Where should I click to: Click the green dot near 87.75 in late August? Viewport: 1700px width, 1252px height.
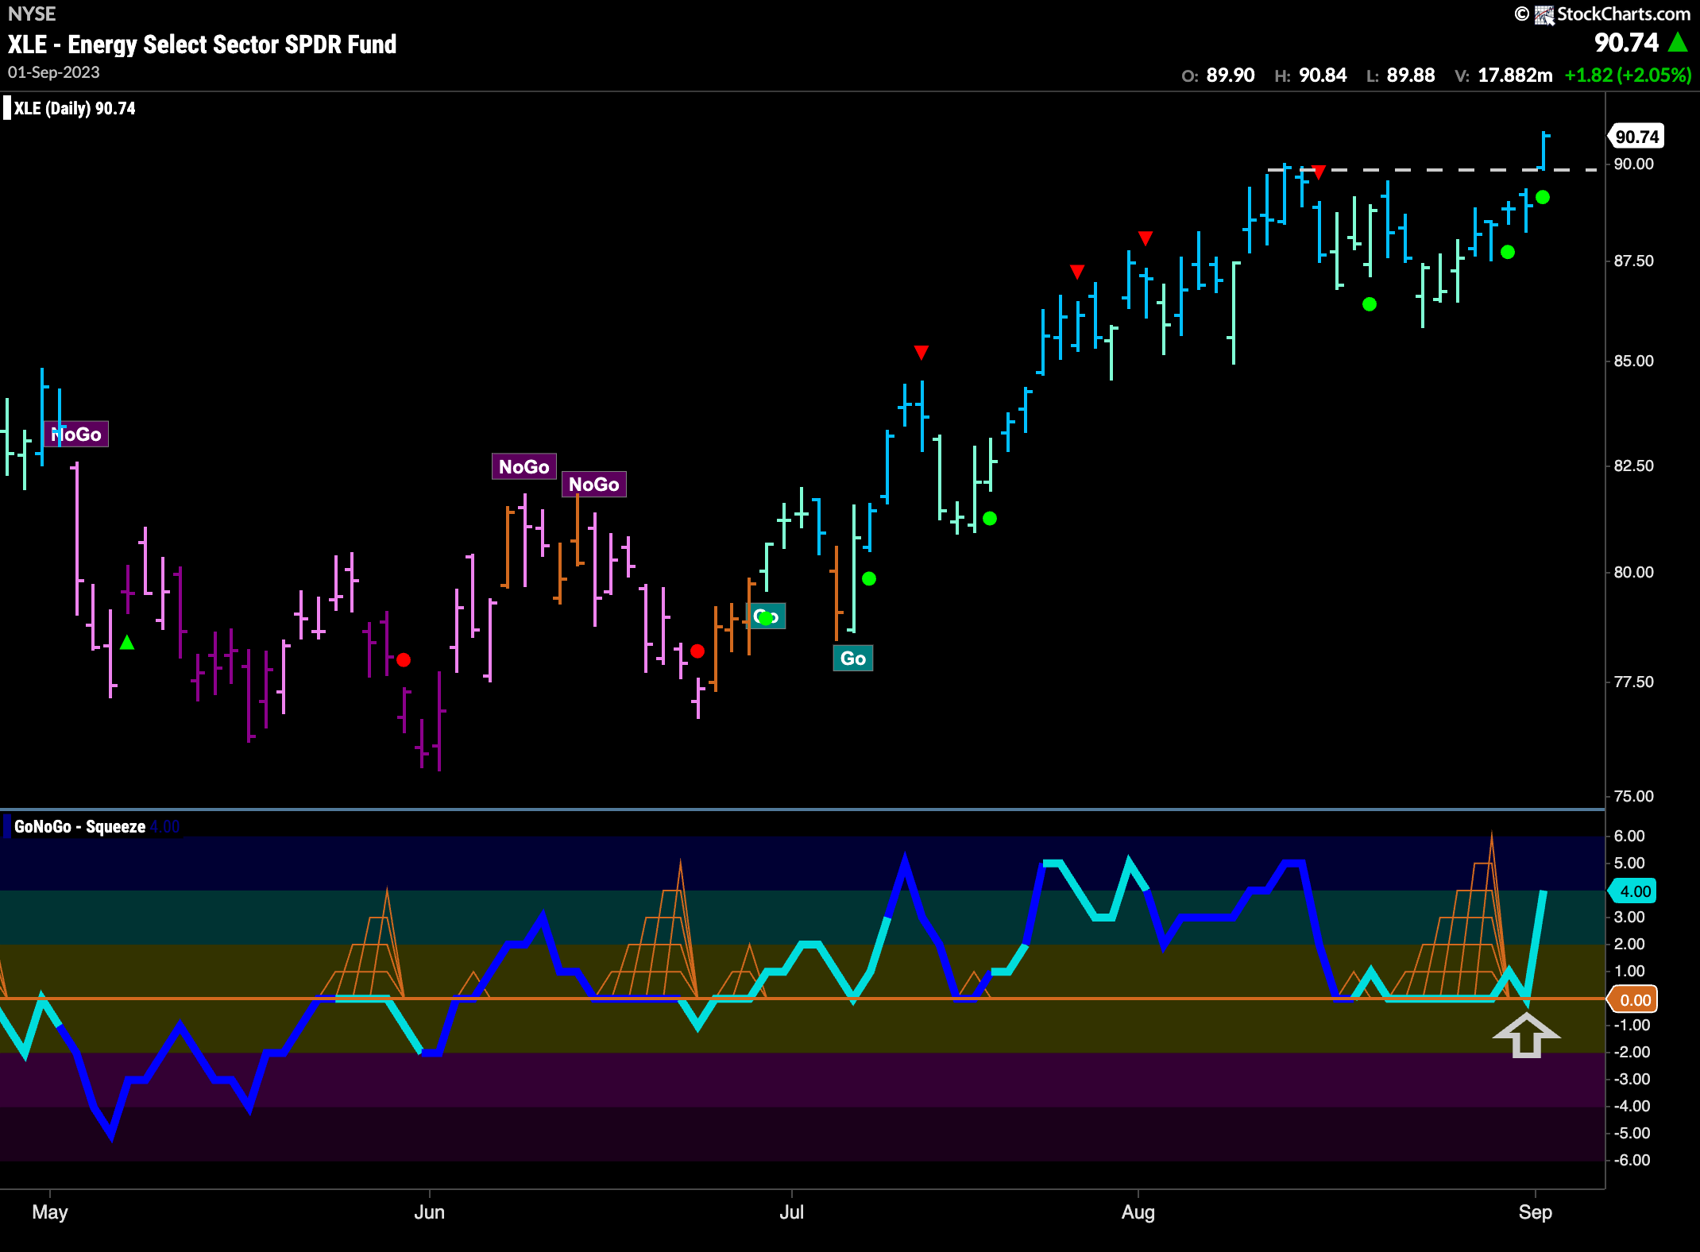[x=1508, y=252]
